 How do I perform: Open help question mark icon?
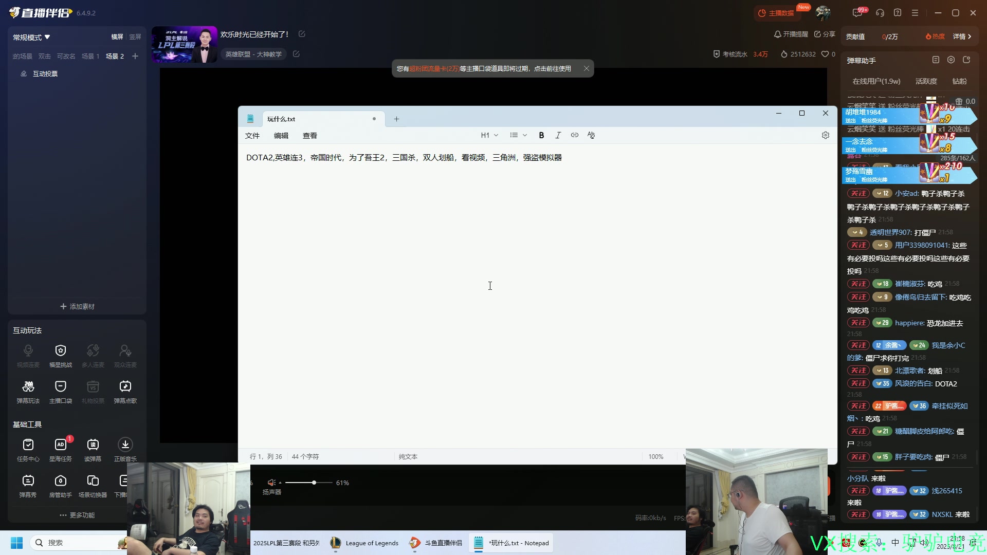898,13
